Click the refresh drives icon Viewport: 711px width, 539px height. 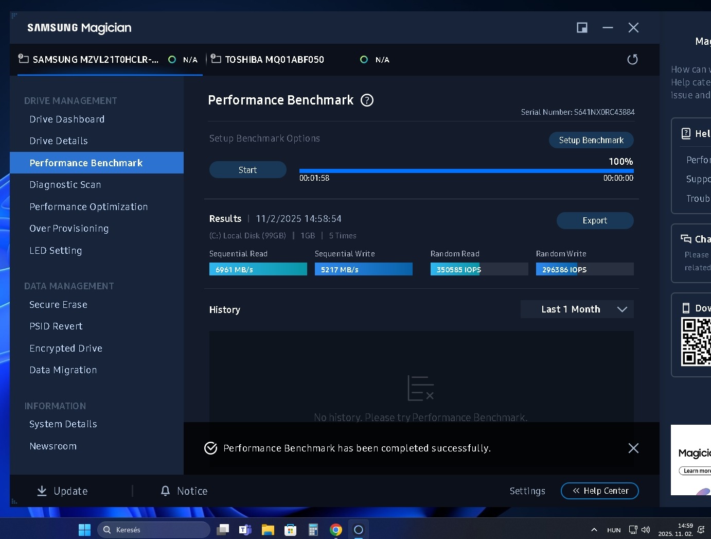click(x=632, y=60)
